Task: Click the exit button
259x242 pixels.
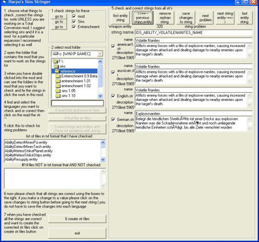Action: [77, 233]
